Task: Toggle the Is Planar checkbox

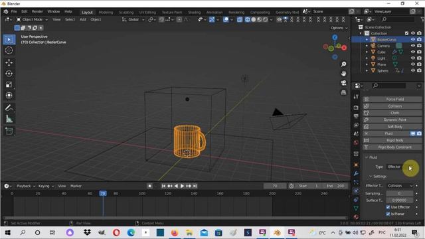Action: [x=388, y=214]
